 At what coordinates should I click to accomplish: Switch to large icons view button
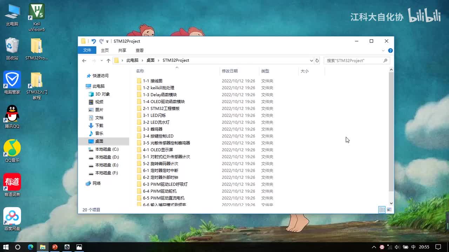point(389,210)
